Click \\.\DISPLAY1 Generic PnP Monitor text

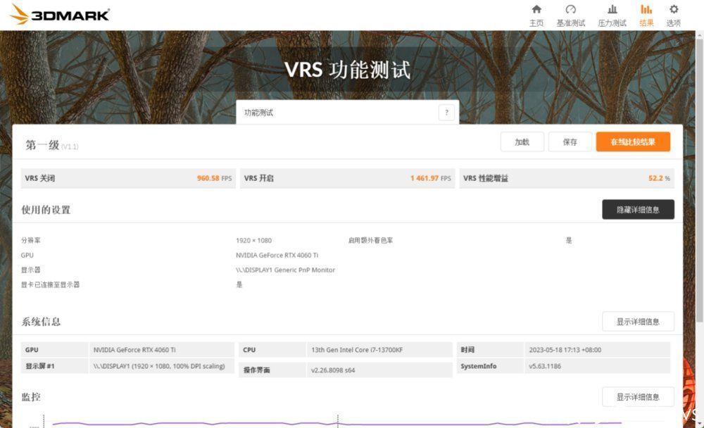(286, 270)
